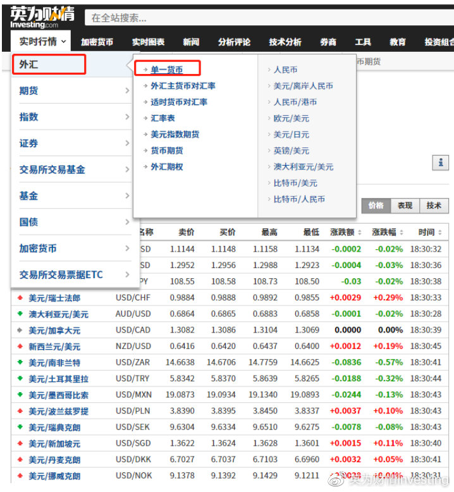Sort by 涨跌幅 column arrows

(402, 233)
